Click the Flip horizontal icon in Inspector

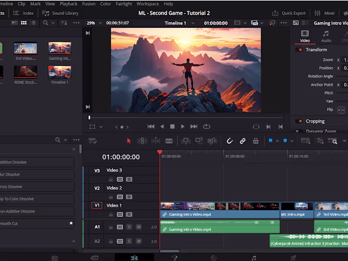click(341, 110)
